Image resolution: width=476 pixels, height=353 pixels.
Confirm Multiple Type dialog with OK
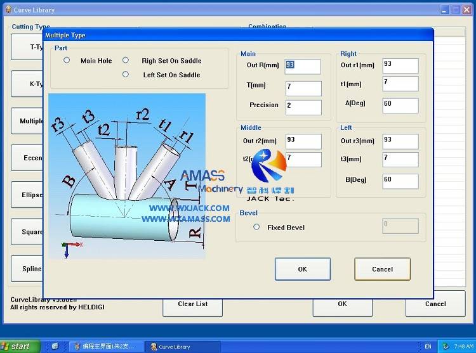(302, 269)
